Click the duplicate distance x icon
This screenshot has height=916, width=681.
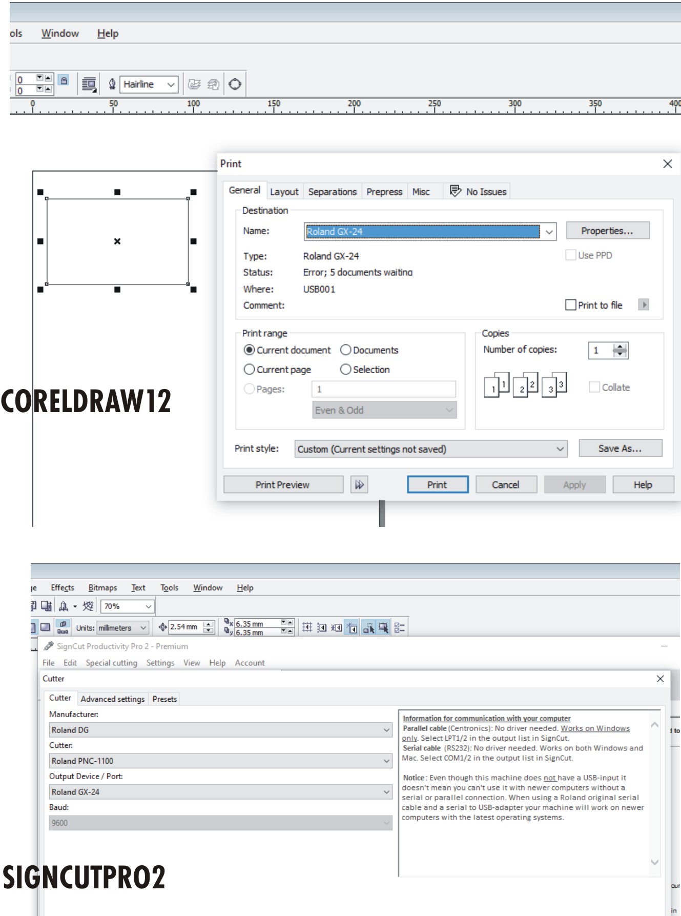click(229, 623)
